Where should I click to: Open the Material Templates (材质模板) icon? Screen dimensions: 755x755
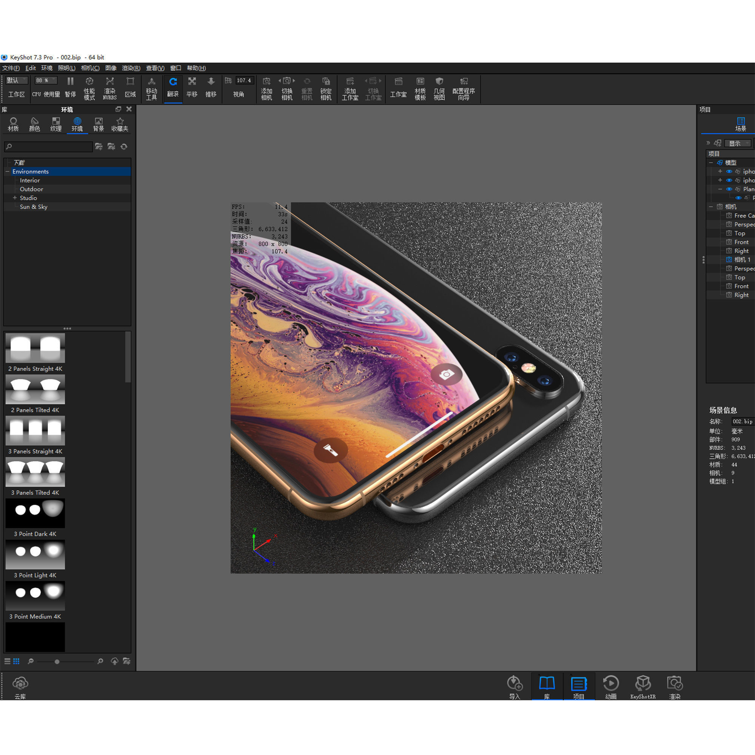click(420, 82)
